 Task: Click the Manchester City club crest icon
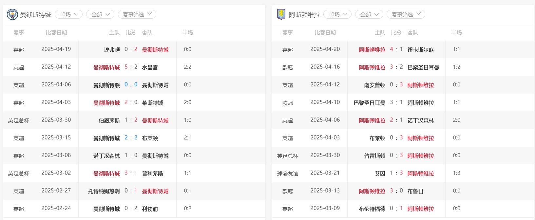pyautogui.click(x=12, y=14)
